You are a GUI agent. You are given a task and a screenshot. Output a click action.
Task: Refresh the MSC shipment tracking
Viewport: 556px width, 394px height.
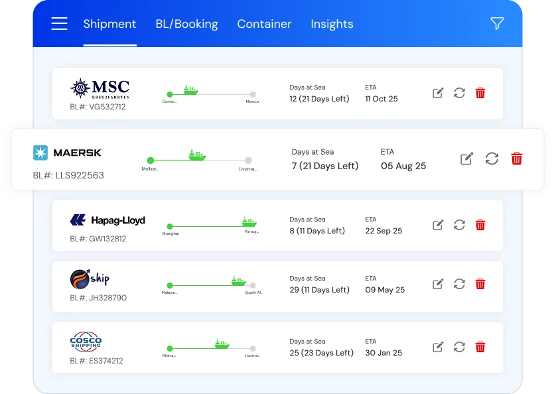(x=459, y=93)
